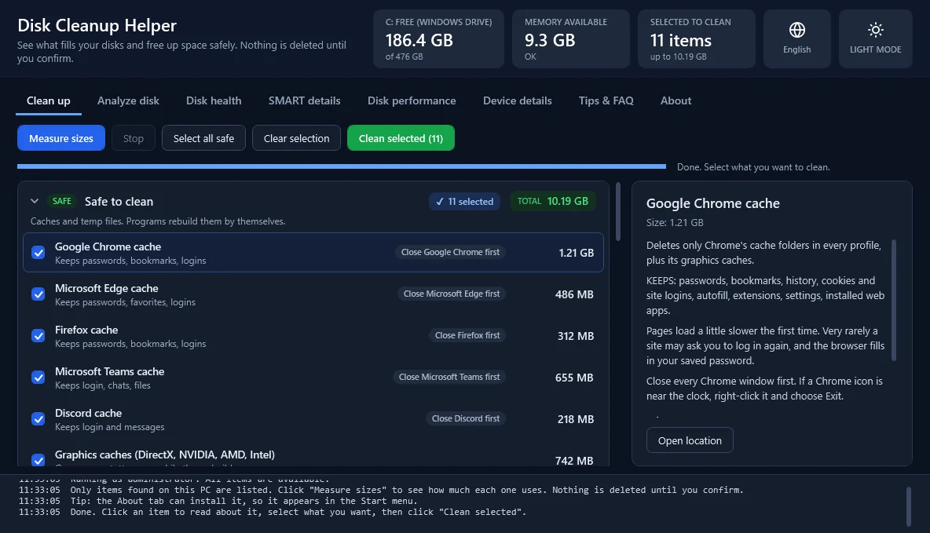Uncheck the Graphics caches checkbox
930x533 pixels.
[38, 460]
